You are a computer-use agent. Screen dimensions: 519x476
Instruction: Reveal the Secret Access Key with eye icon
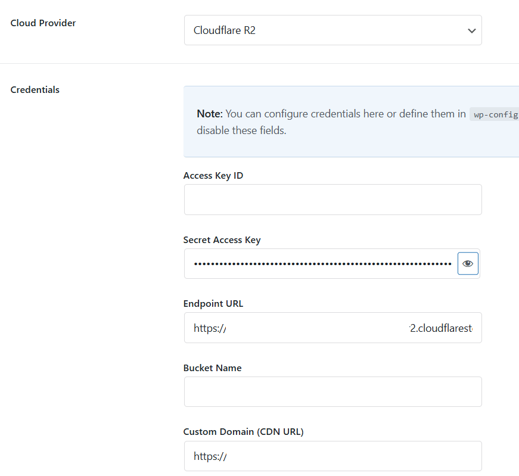click(x=468, y=263)
